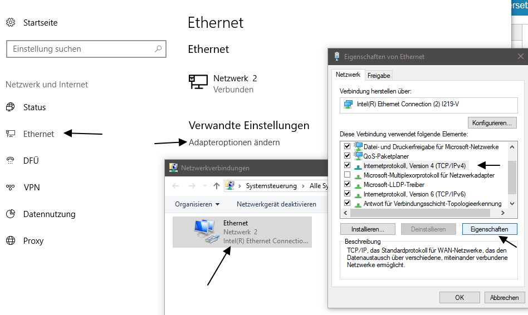Click the up-arrow navigation icon
This screenshot has height=315, width=528.
pos(217,186)
